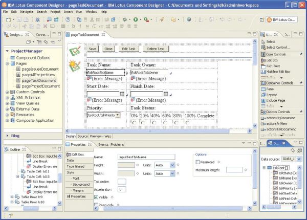This screenshot has width=307, height=220.
Task: Switch to the Source editor tab
Action: (x=82, y=136)
